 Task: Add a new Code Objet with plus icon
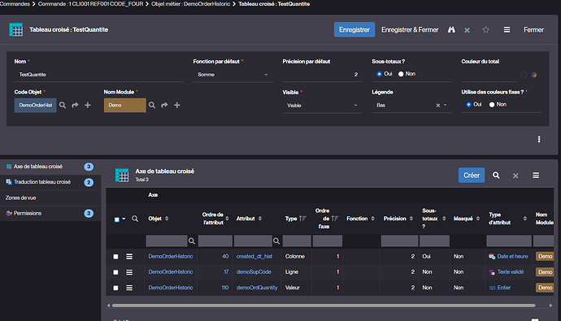[88, 105]
